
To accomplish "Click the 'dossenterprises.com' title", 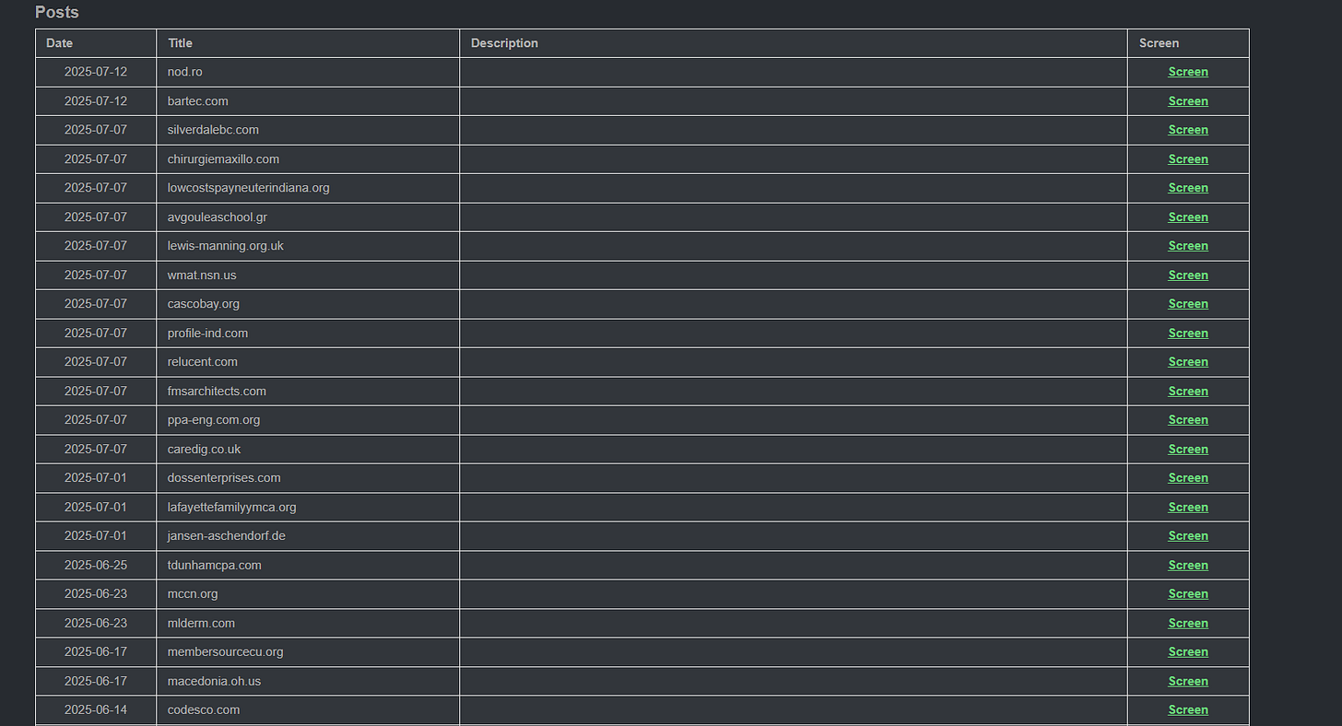I will pyautogui.click(x=224, y=478).
